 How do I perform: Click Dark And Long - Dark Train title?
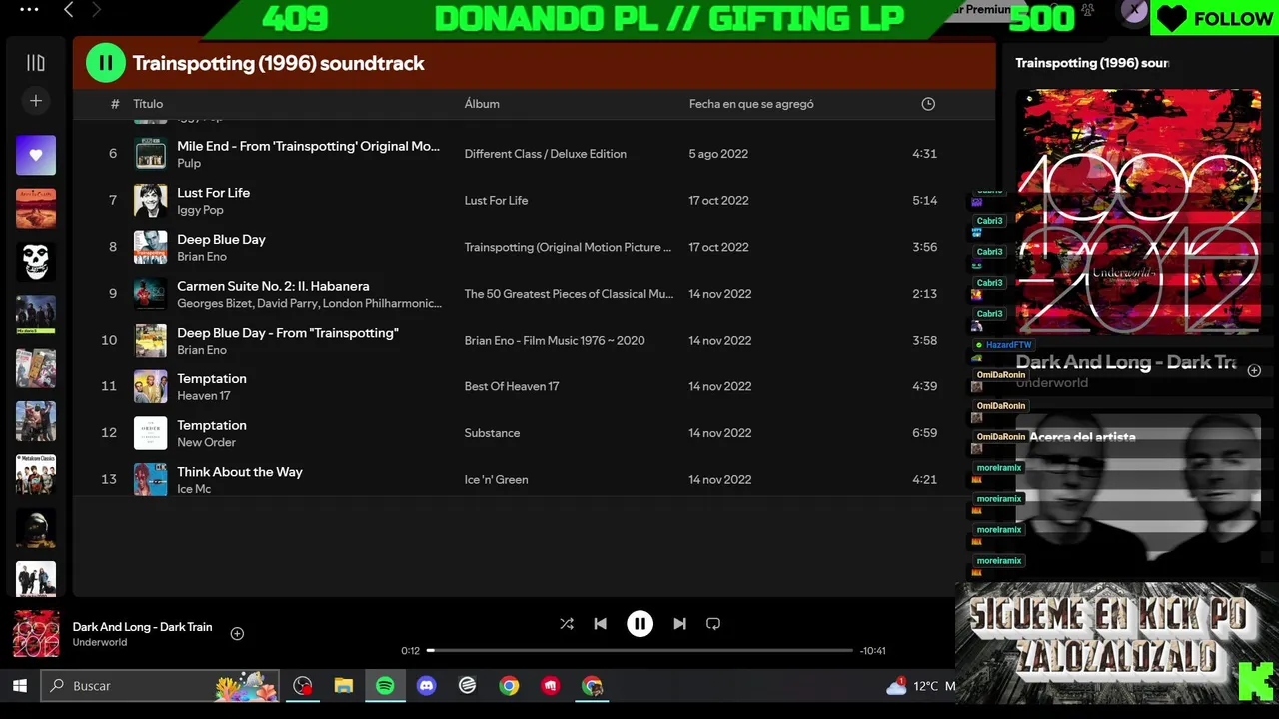pyautogui.click(x=142, y=627)
